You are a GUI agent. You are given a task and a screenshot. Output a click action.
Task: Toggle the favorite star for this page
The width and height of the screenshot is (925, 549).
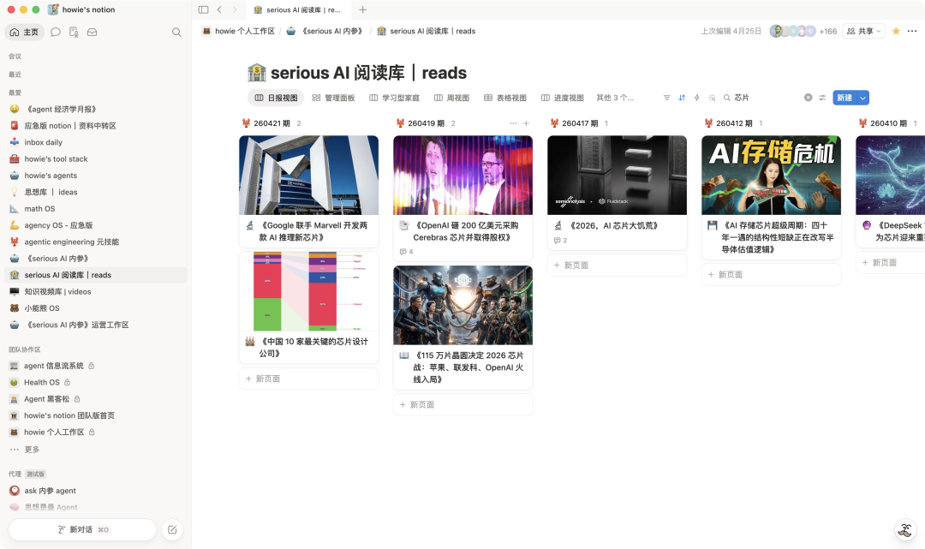[x=896, y=31]
